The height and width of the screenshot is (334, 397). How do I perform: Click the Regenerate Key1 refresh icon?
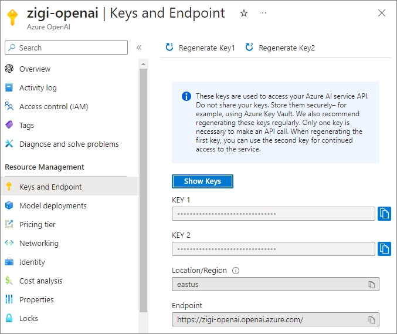[x=169, y=47]
